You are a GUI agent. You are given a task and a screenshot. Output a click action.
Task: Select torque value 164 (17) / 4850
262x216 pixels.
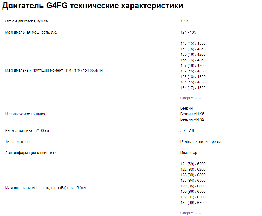(x=193, y=87)
